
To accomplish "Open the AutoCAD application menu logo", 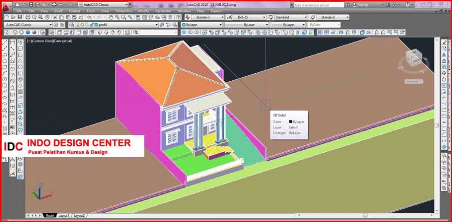I will tap(6, 8).
